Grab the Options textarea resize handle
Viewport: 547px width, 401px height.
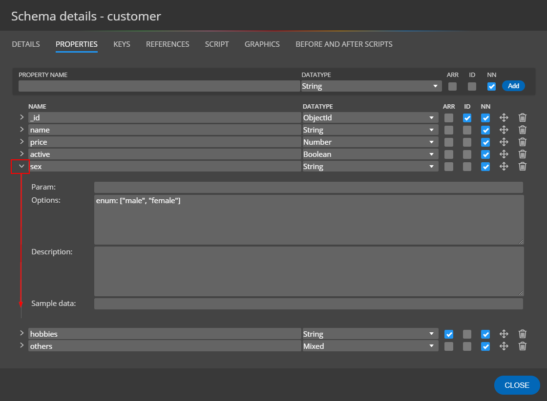click(521, 242)
